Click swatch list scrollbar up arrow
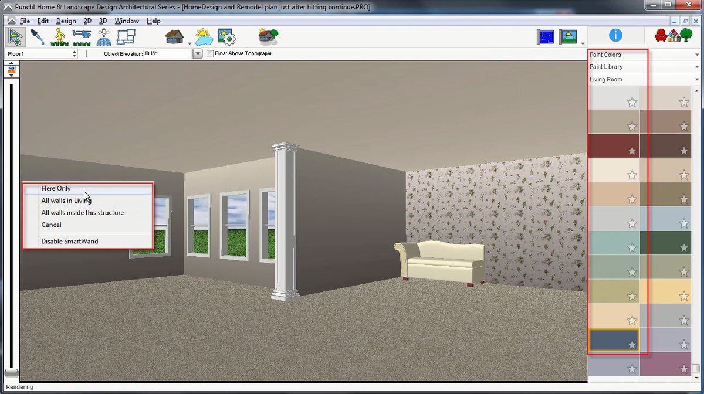 click(x=696, y=91)
